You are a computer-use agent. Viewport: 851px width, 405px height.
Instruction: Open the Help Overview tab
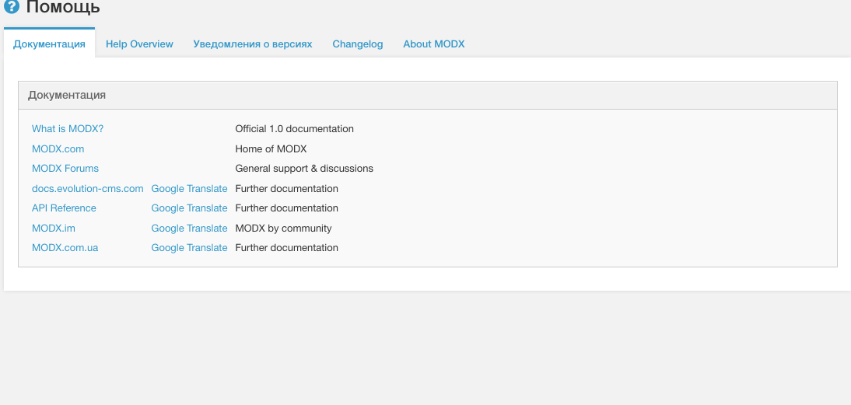point(139,44)
